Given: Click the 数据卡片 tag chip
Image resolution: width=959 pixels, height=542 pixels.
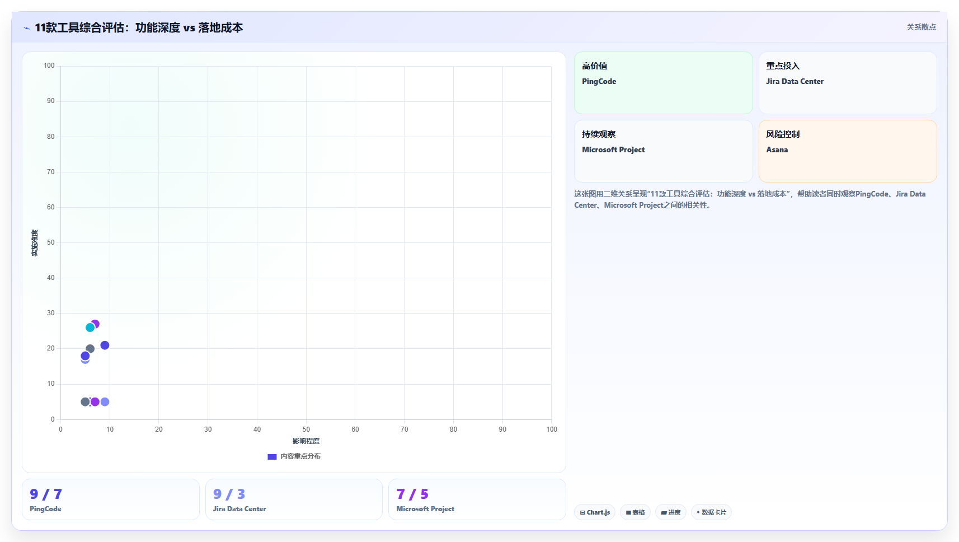Looking at the screenshot, I should (711, 512).
